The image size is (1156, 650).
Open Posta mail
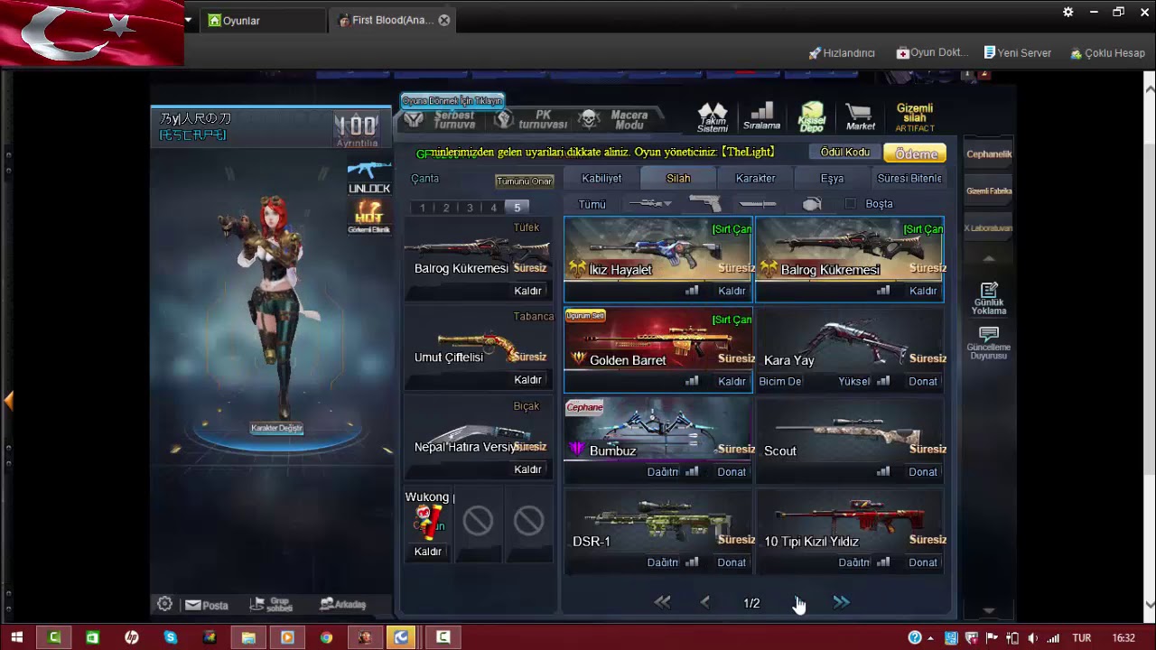(207, 605)
